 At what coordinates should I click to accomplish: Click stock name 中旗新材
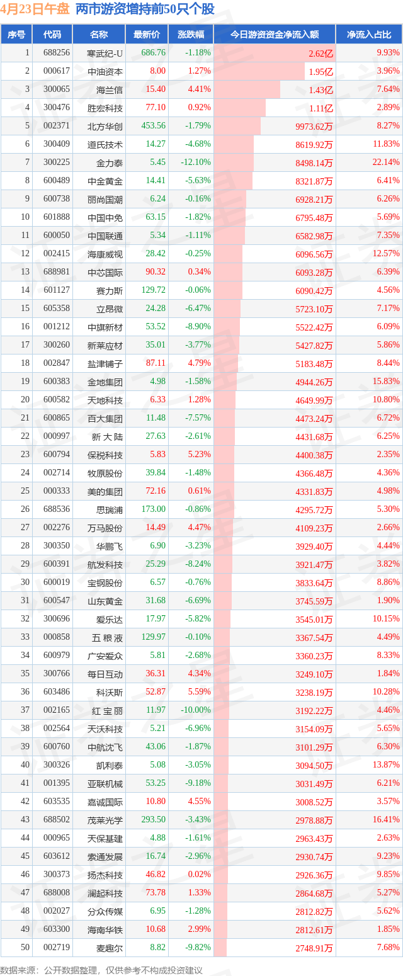[105, 327]
